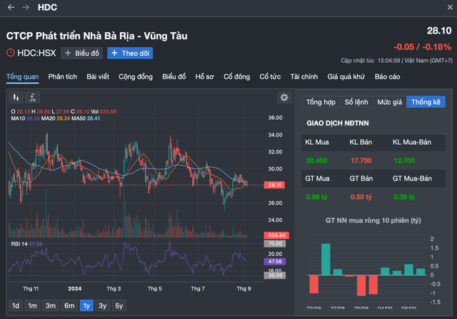This screenshot has width=457, height=319.
Task: Open the candlestick chart type icon
Action: pos(16,97)
